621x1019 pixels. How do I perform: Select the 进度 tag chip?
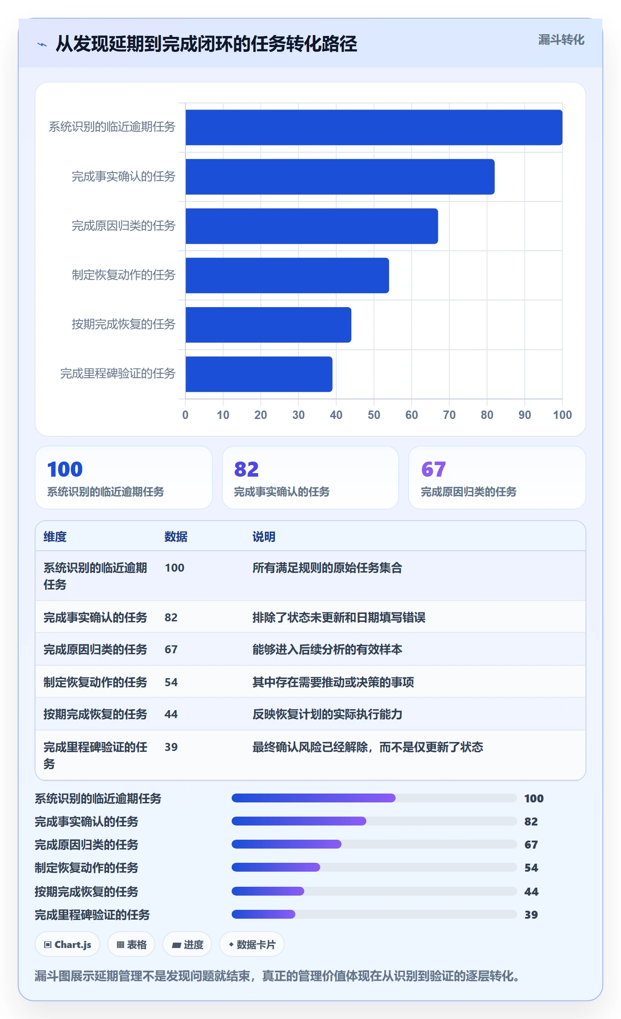tap(187, 944)
